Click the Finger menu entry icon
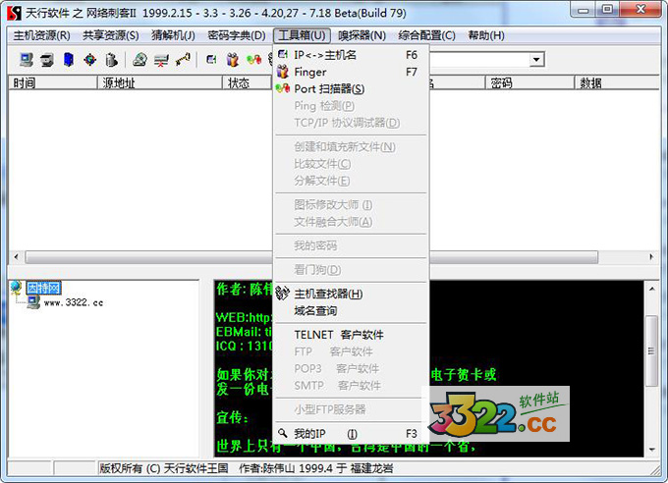Screen dimensions: 668x483 [x=283, y=72]
